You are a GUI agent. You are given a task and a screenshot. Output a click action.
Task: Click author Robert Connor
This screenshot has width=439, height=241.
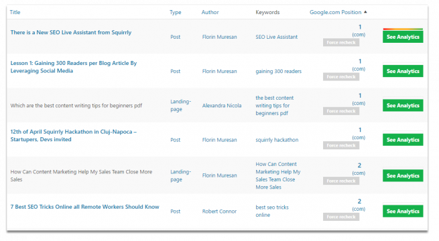click(x=219, y=212)
